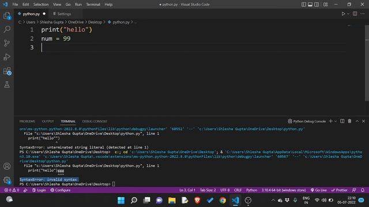The height and width of the screenshot is (207, 369).
Task: Open the Help menu
Action: [108, 5]
